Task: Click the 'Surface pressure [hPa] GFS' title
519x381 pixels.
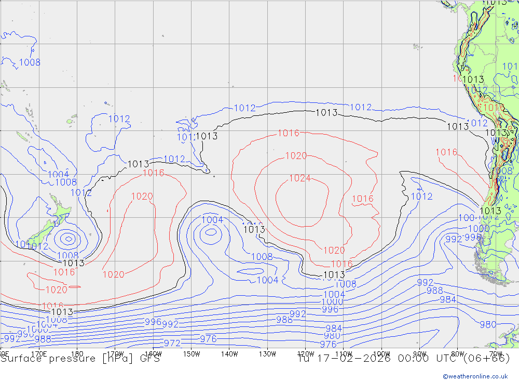Action: click(x=80, y=359)
